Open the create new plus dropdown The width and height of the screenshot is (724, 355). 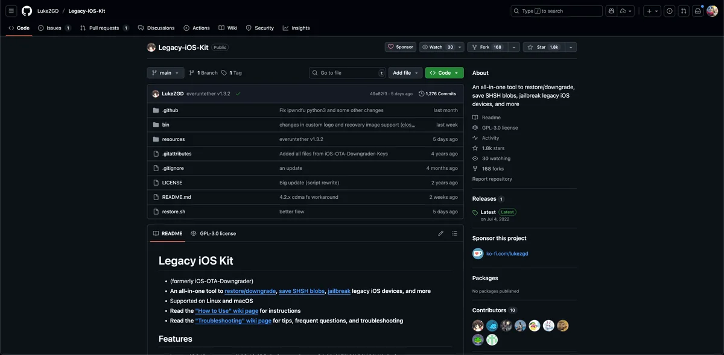click(x=652, y=11)
